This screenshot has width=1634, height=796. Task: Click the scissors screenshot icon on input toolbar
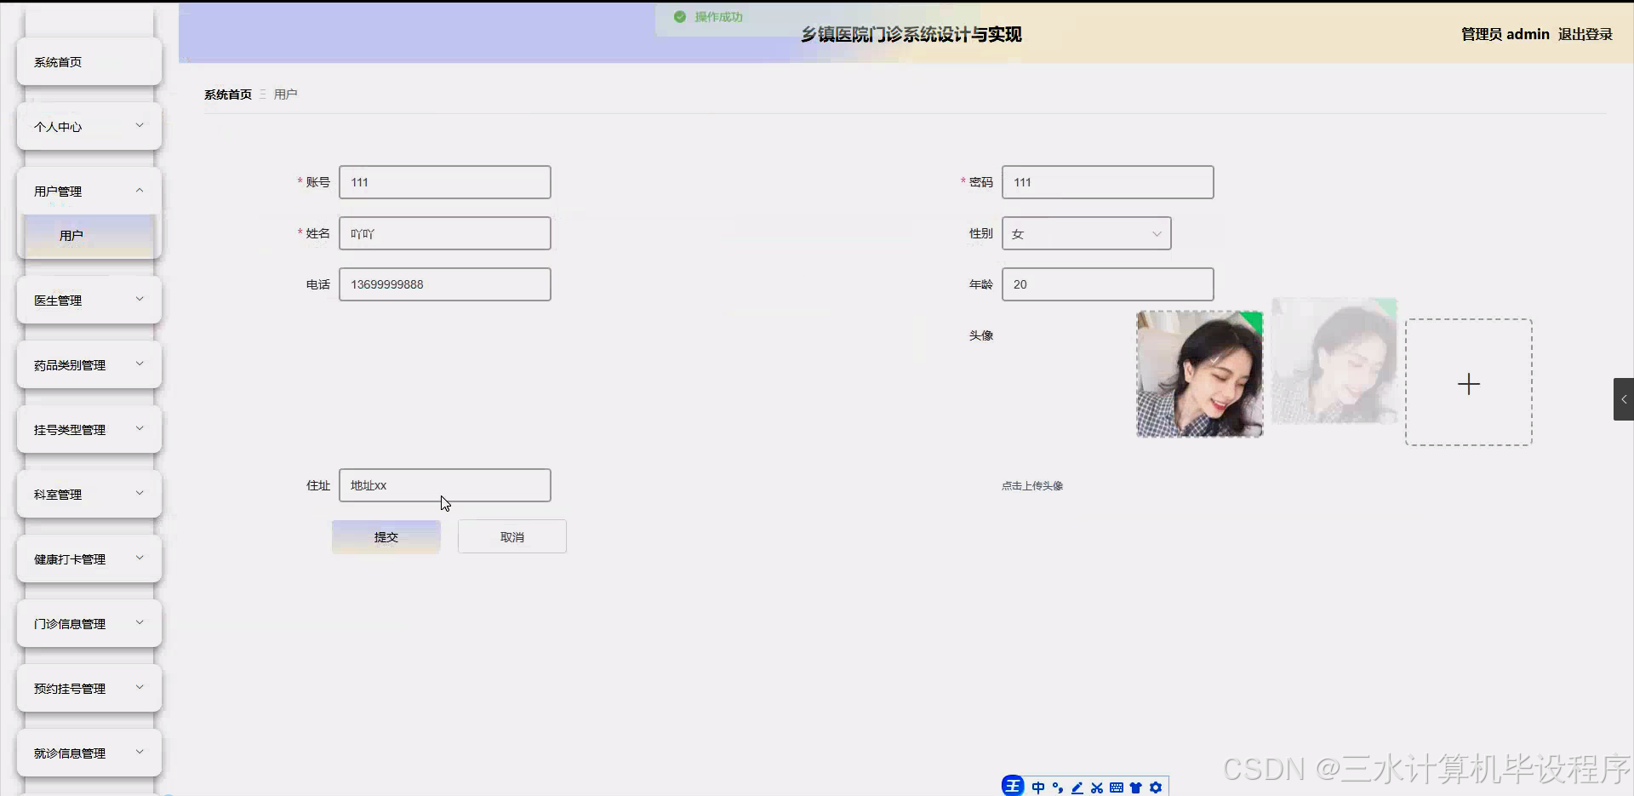coord(1098,786)
